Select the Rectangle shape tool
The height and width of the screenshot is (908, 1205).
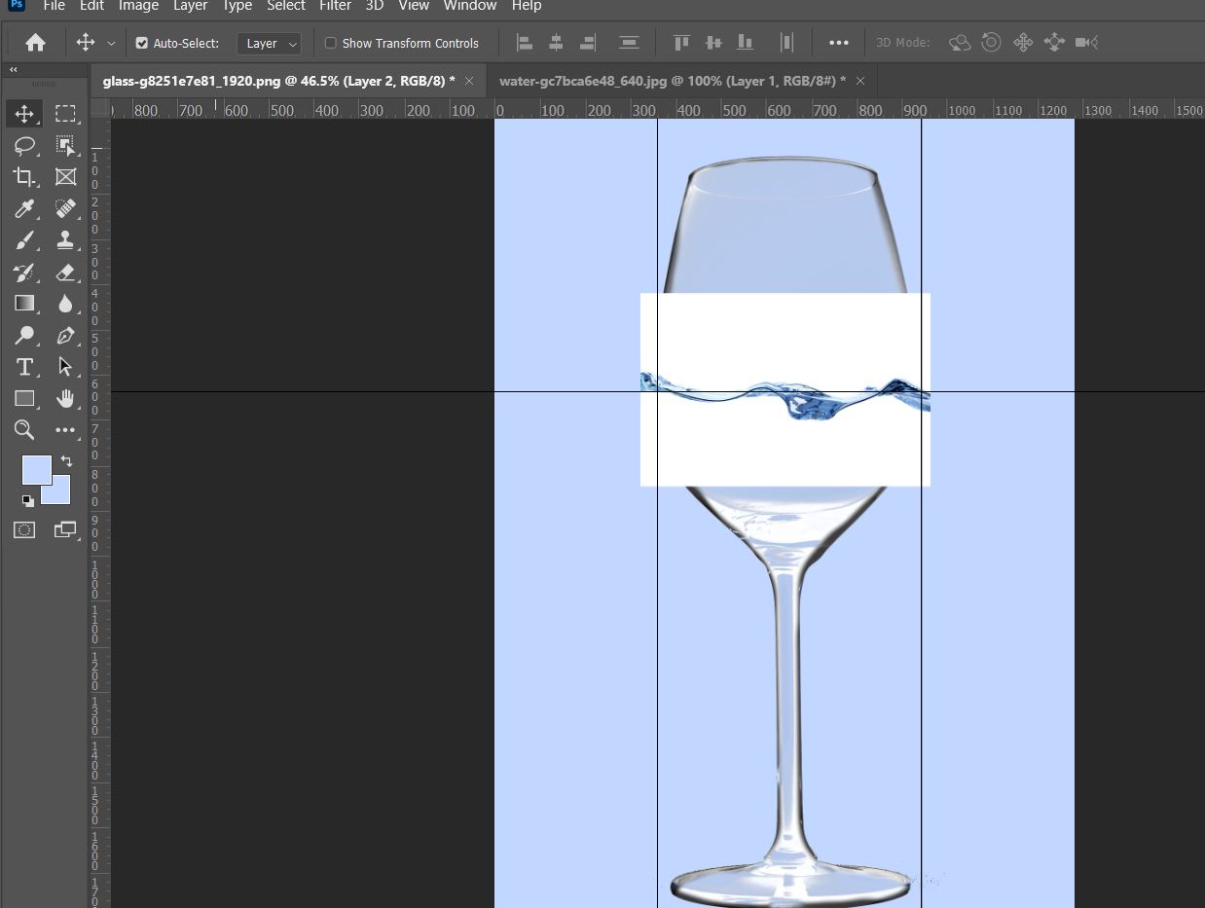point(24,398)
